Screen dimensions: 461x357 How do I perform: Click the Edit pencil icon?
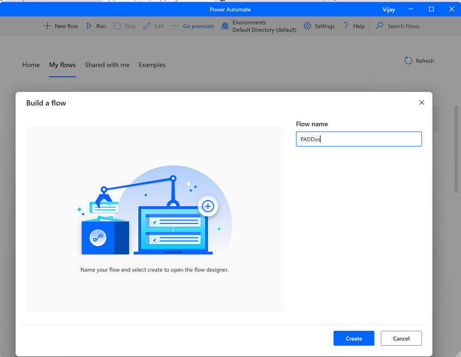coord(147,26)
